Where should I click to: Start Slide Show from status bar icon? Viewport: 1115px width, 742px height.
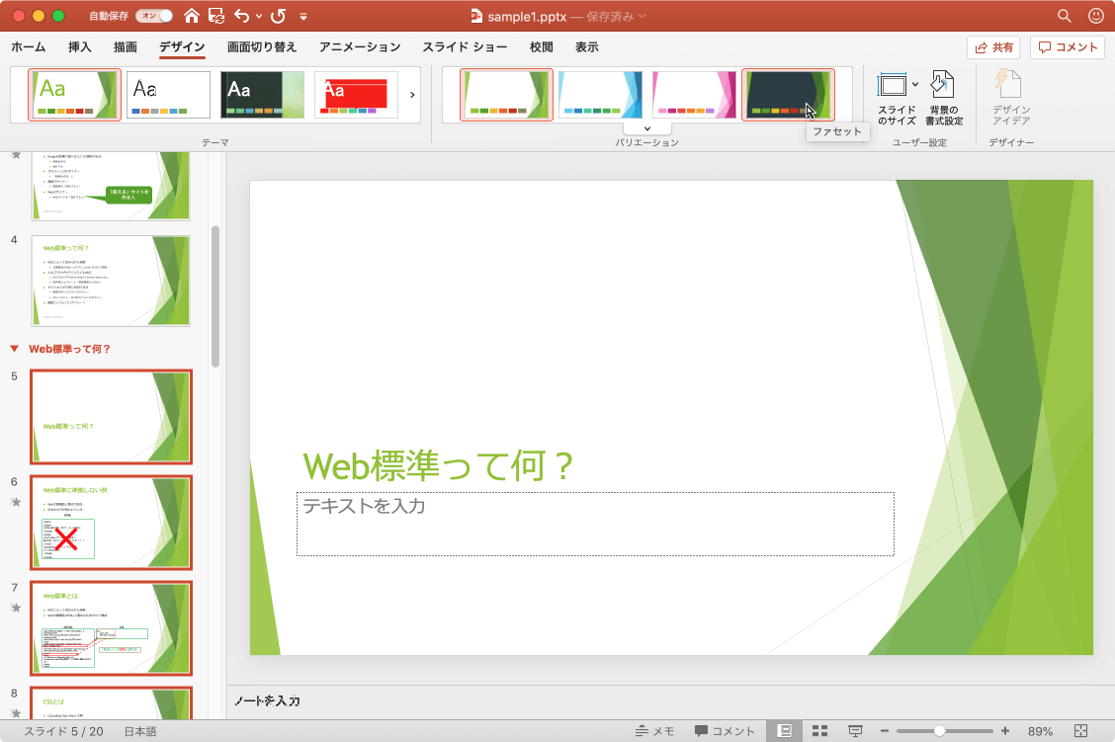tap(855, 730)
